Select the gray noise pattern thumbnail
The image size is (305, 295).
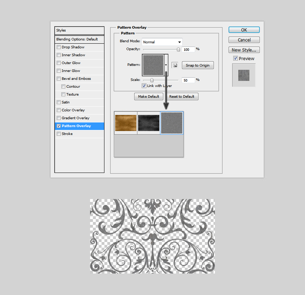tap(172, 123)
